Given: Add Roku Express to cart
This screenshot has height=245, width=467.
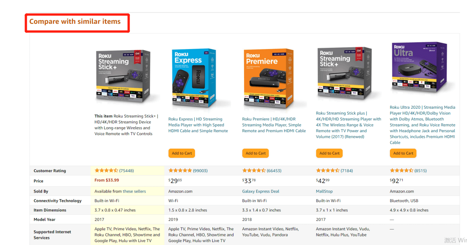Looking at the screenshot, I should coord(182,153).
